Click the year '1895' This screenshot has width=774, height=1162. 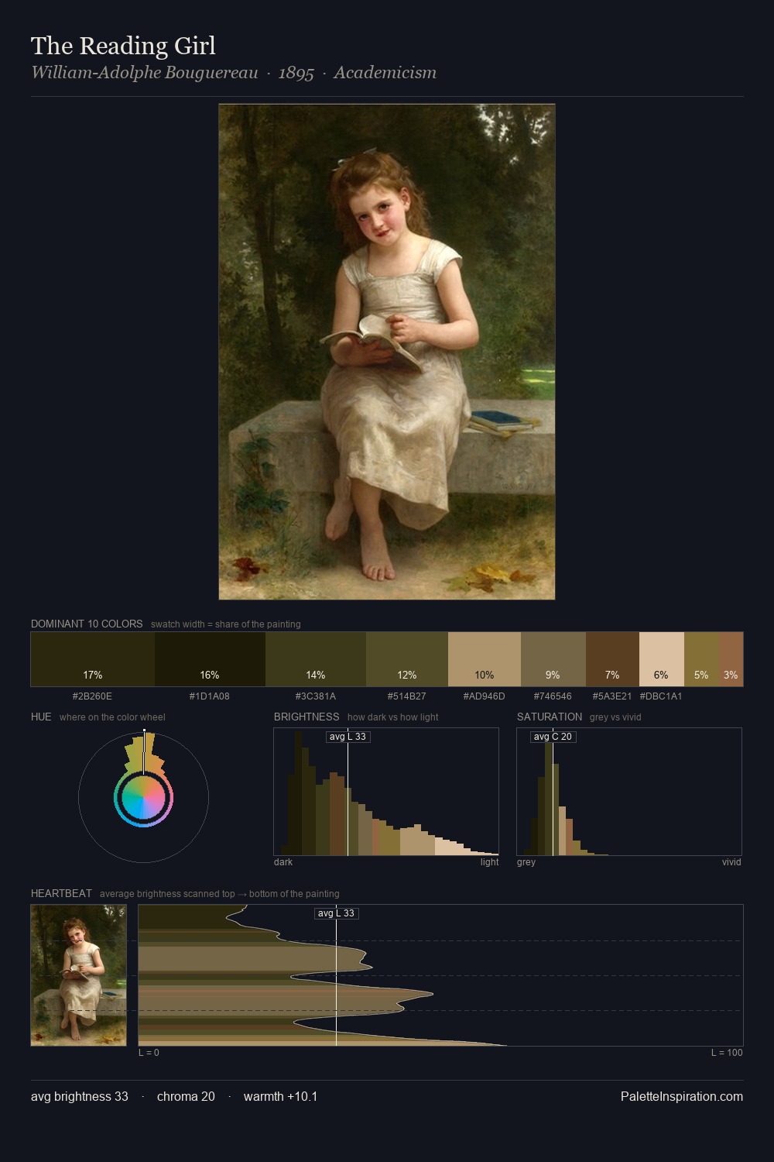[x=296, y=73]
